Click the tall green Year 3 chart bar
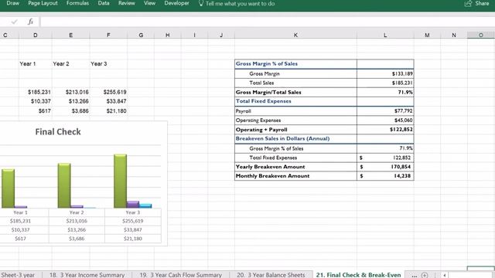 tap(121, 181)
